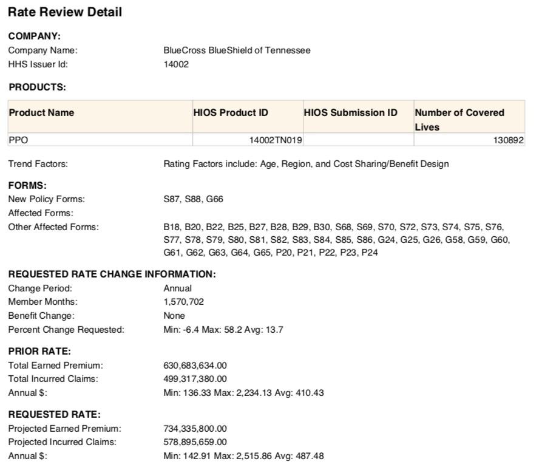
Task: Click the empty HIOS Submission ID cell
Action: [358, 140]
